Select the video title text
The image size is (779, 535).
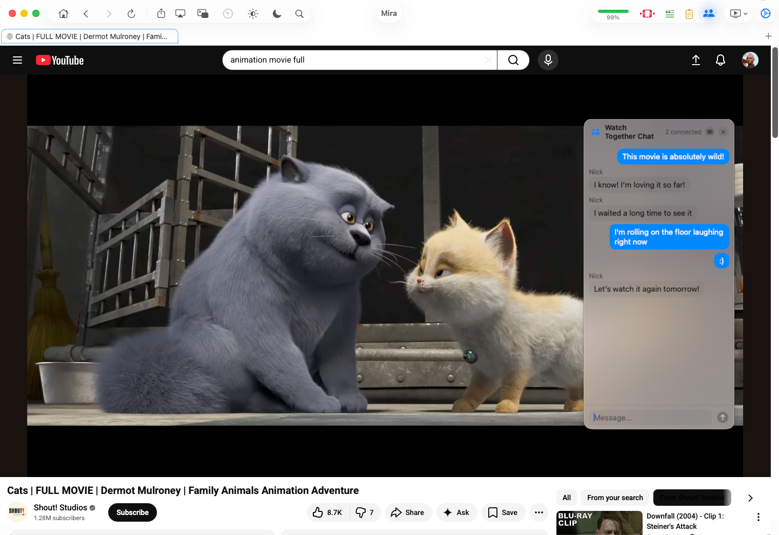click(x=183, y=490)
